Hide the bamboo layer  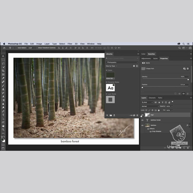point(142,125)
